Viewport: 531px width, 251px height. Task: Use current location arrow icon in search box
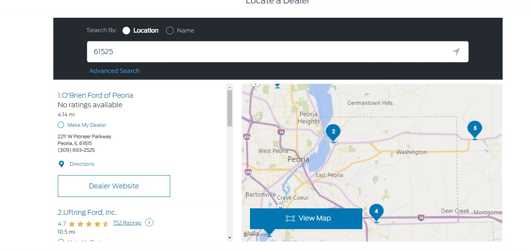click(x=456, y=52)
